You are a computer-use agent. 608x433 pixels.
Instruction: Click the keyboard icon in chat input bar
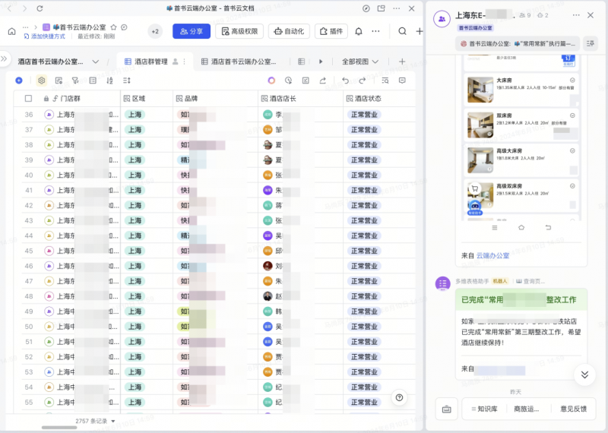(x=447, y=409)
